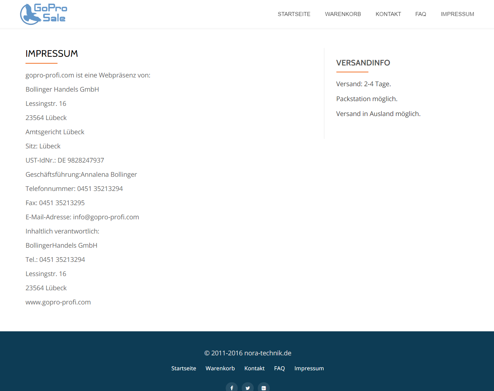Click the VERSANDINFO sidebar heading

point(363,63)
